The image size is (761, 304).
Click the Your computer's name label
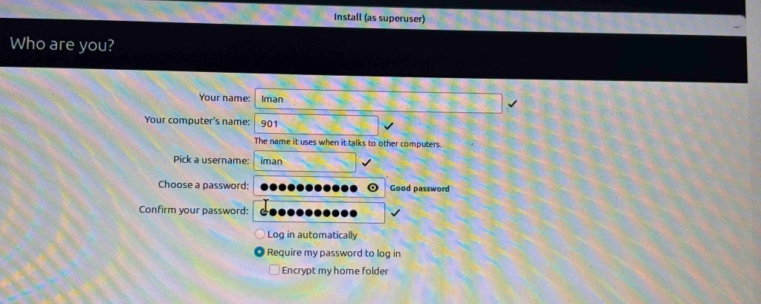[196, 120]
